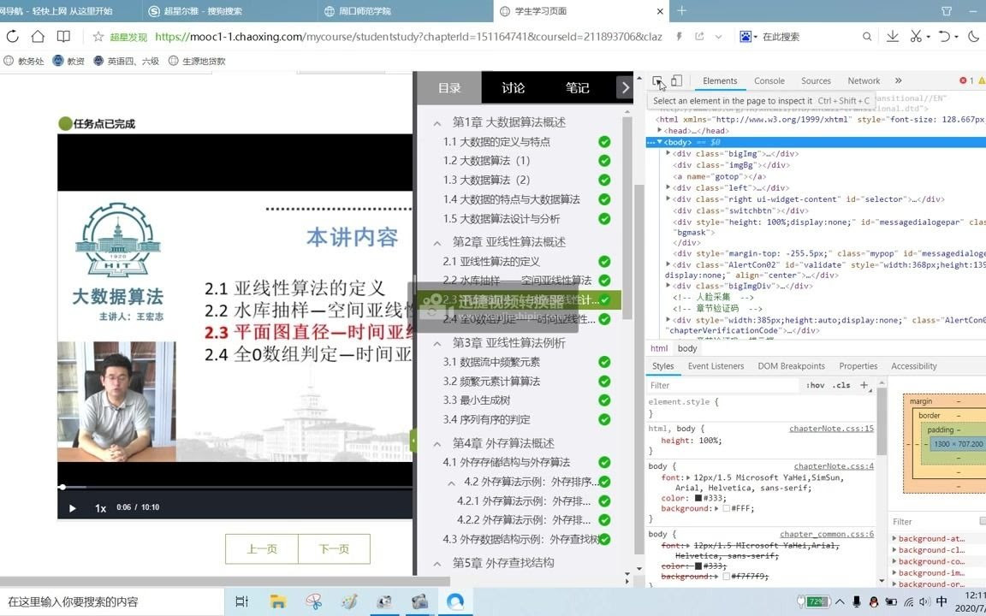Collapse 第4章 外存算法概述 chapter
The height and width of the screenshot is (616, 986).
click(x=437, y=444)
